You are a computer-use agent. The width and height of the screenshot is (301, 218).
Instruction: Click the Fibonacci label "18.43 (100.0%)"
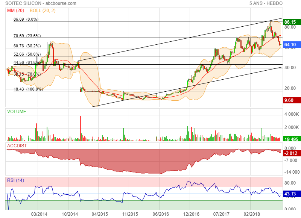pyautogui.click(x=28, y=89)
